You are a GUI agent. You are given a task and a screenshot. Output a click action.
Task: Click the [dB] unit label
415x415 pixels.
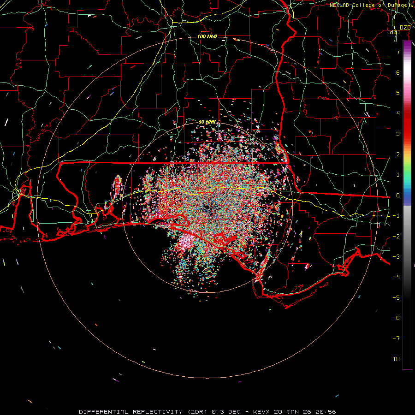394,32
